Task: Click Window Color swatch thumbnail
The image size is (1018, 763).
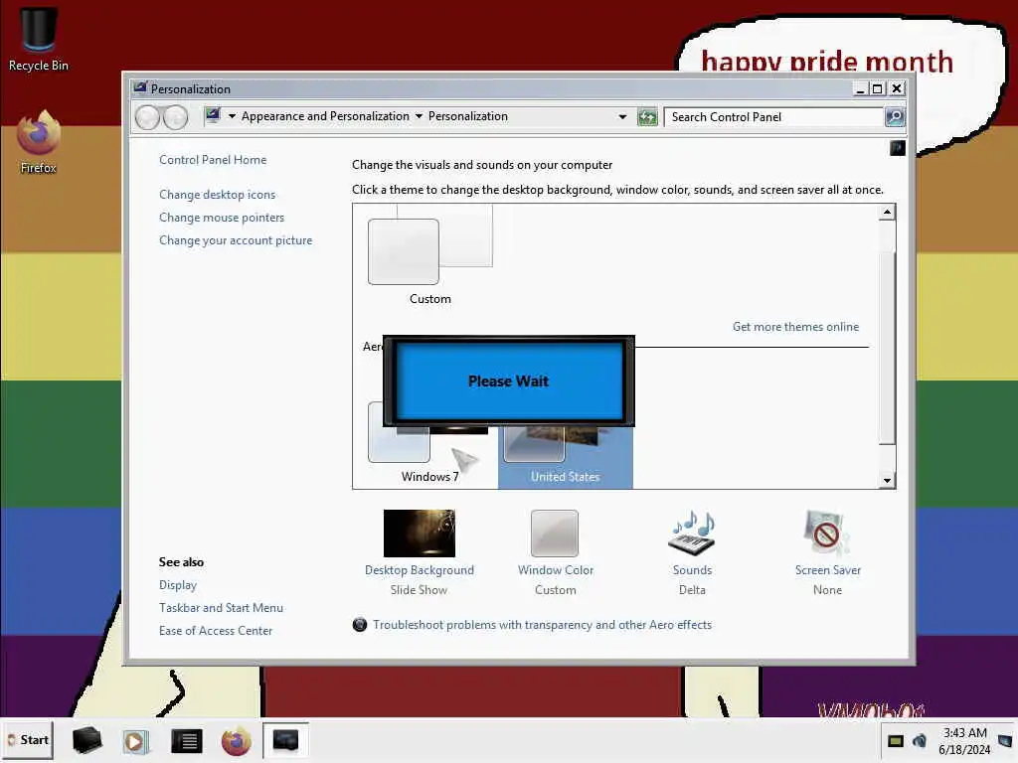Action: [x=555, y=534]
